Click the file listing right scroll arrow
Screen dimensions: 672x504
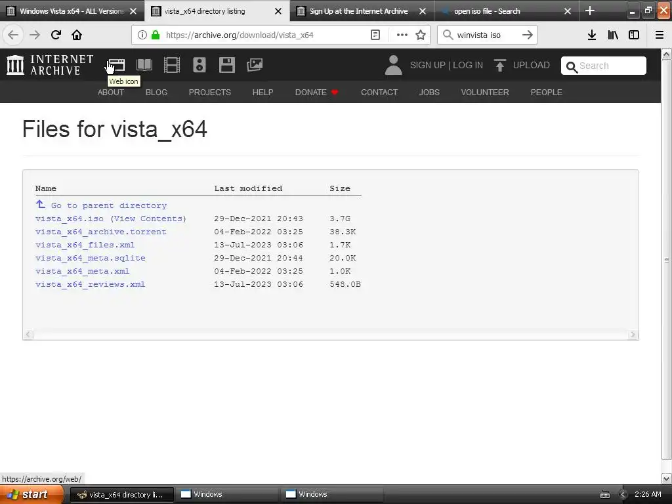tap(633, 334)
